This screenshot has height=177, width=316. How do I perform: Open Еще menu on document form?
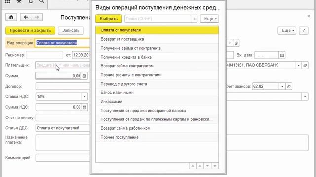[x=287, y=30]
